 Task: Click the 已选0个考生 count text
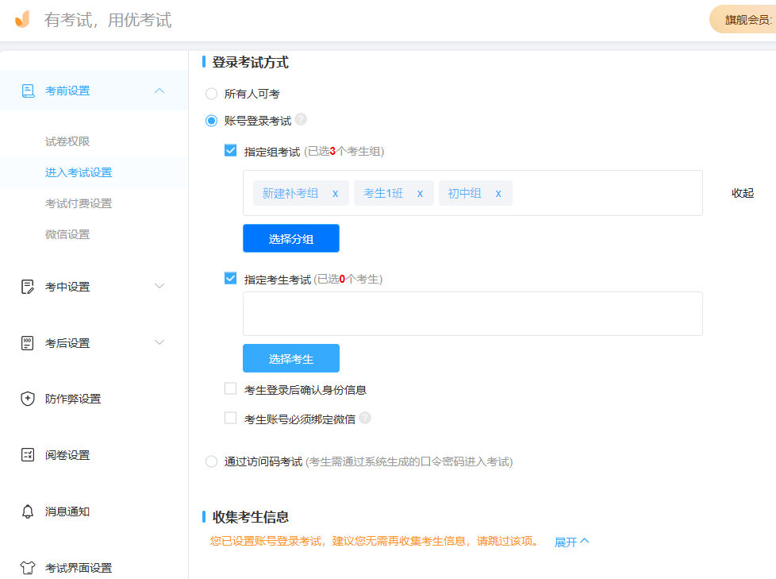coord(348,280)
